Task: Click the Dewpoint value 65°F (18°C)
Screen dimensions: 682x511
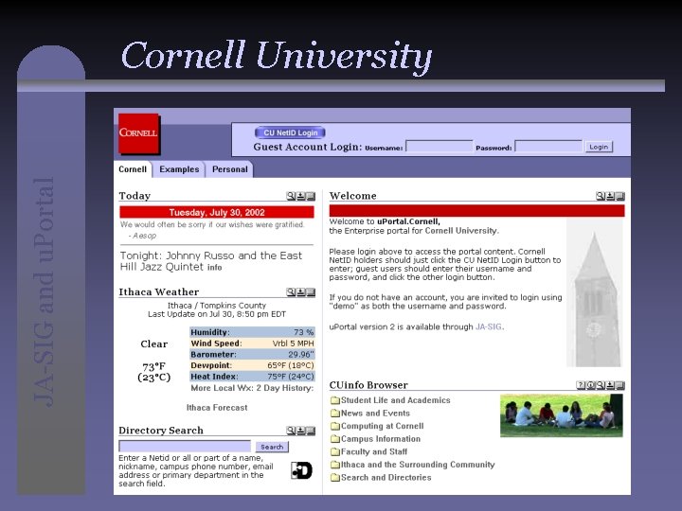Action: coord(291,365)
